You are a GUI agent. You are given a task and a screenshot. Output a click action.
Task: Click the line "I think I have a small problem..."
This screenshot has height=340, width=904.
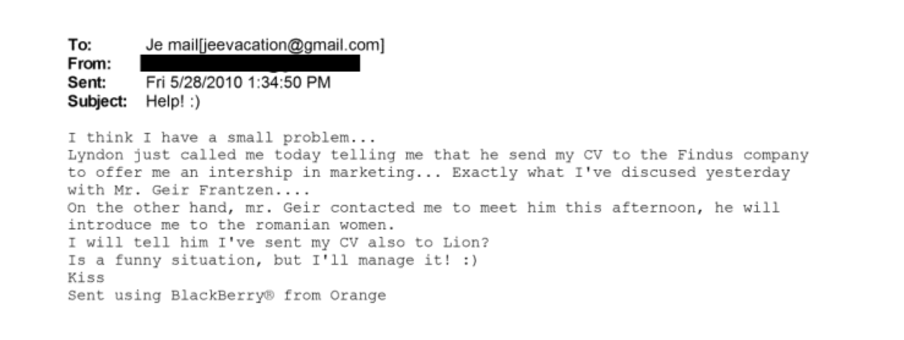click(221, 137)
